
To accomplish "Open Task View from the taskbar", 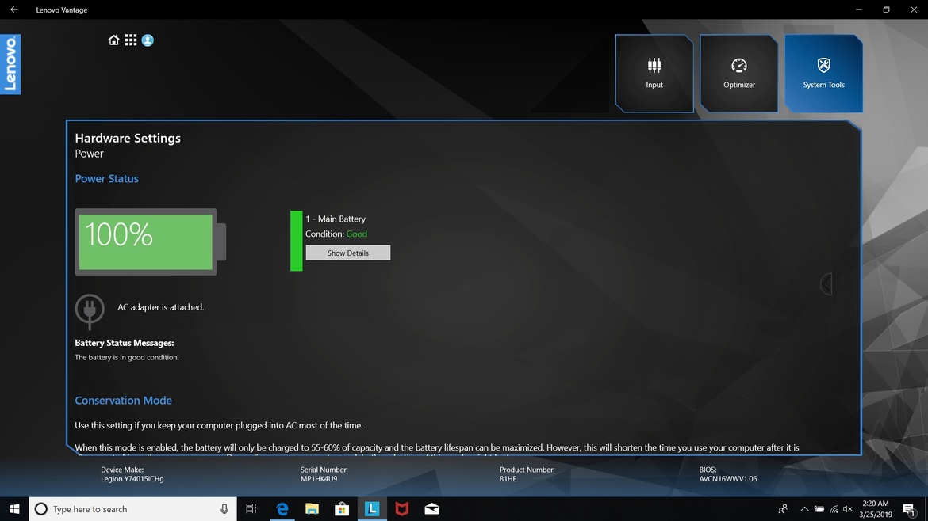I will coord(251,509).
